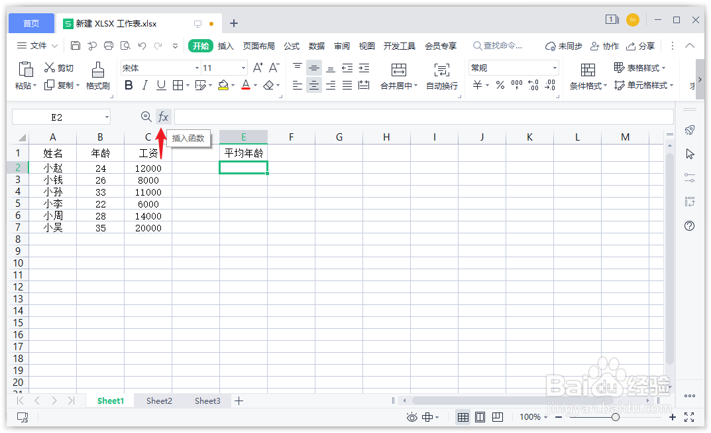The width and height of the screenshot is (711, 433).
Task: Decrease font size with A- icon
Action: click(x=274, y=68)
